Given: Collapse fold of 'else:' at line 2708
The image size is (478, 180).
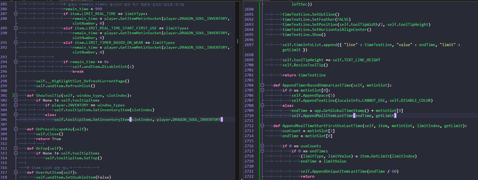Looking at the screenshot, I should [x=262, y=106].
